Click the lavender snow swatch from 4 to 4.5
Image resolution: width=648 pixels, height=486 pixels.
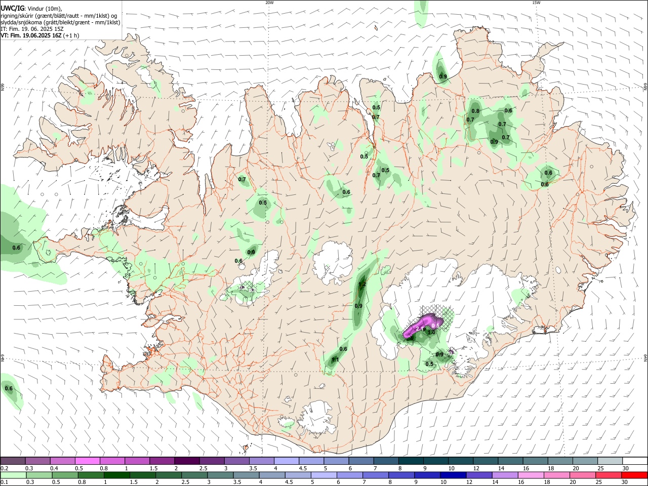pyautogui.click(x=287, y=461)
